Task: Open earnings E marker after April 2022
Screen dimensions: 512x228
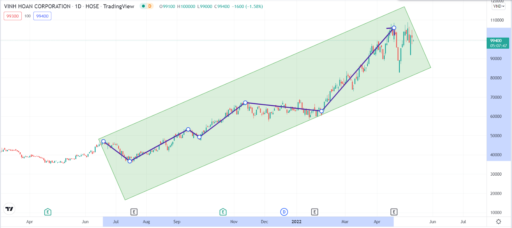Action: [394, 212]
